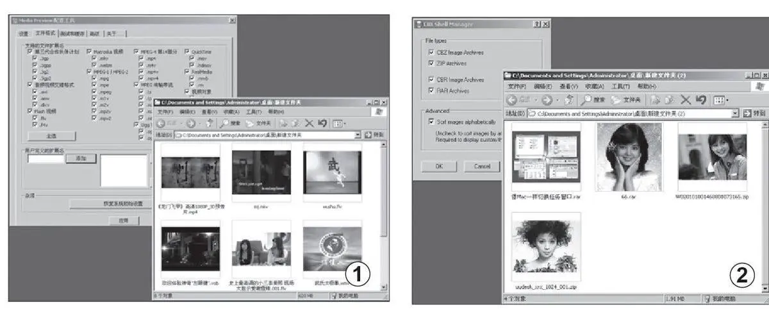Click the help question mark in CBX Shell Manager

(x=535, y=24)
